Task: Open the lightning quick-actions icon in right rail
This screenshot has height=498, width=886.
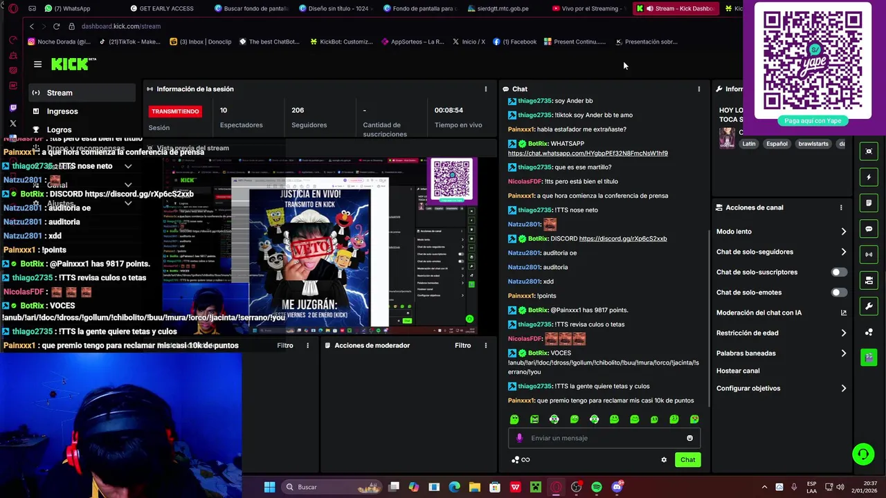Action: (x=869, y=177)
